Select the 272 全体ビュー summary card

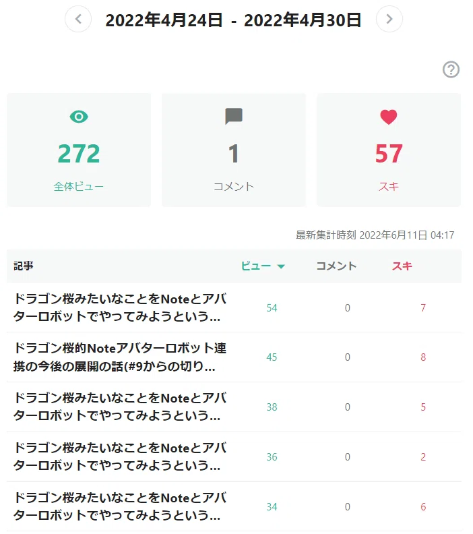79,150
